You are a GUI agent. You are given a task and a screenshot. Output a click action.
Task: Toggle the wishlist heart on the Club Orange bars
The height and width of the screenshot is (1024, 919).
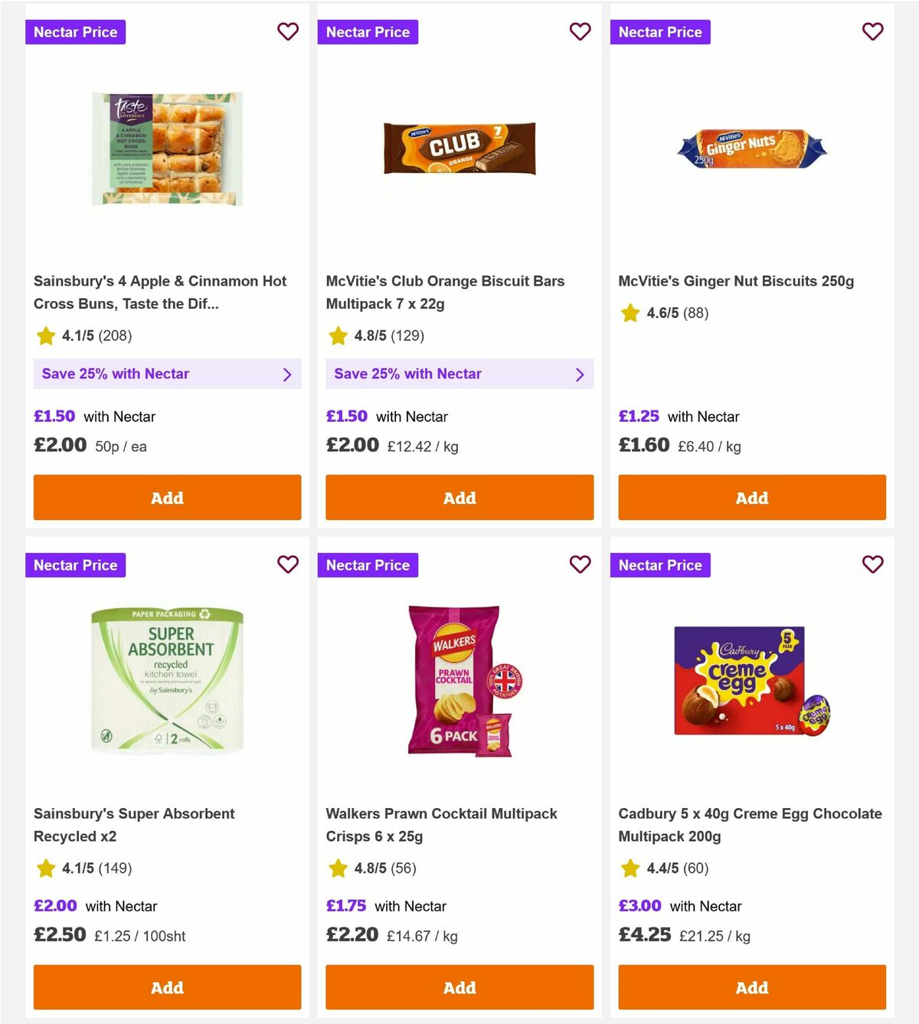580,31
